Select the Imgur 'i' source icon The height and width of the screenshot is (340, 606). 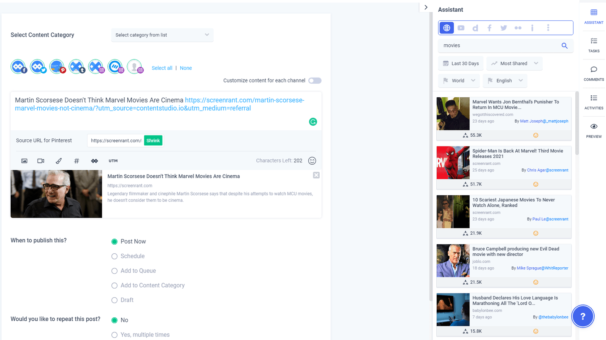[532, 28]
